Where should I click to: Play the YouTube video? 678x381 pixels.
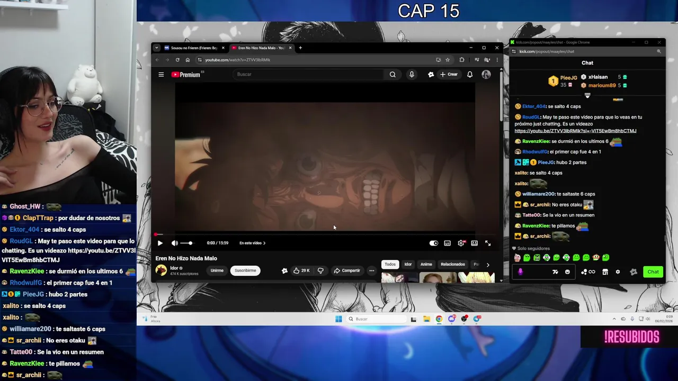(160, 243)
